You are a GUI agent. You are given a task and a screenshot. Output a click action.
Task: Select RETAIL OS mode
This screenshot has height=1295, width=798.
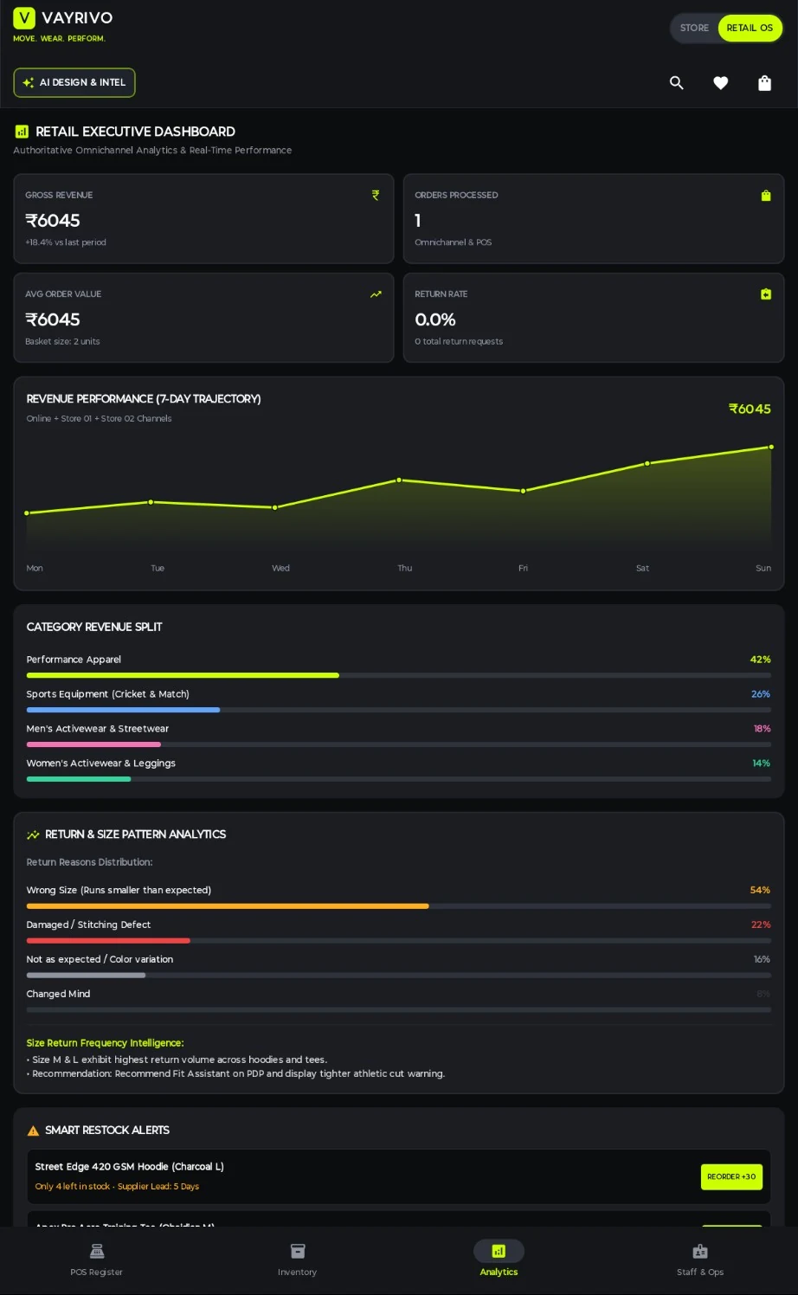pos(750,28)
